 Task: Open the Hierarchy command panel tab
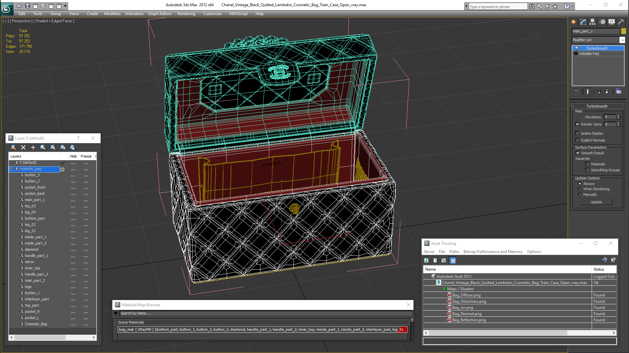click(593, 22)
